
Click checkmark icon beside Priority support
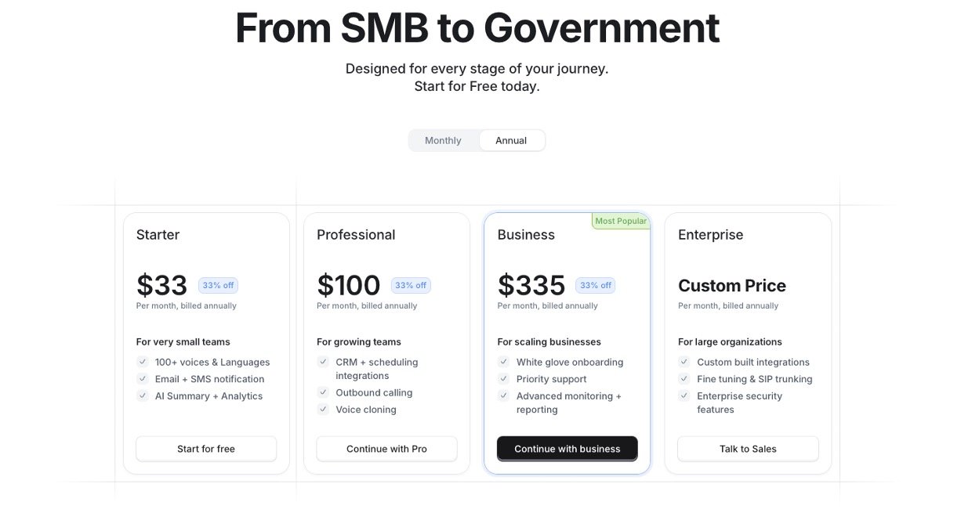(504, 379)
